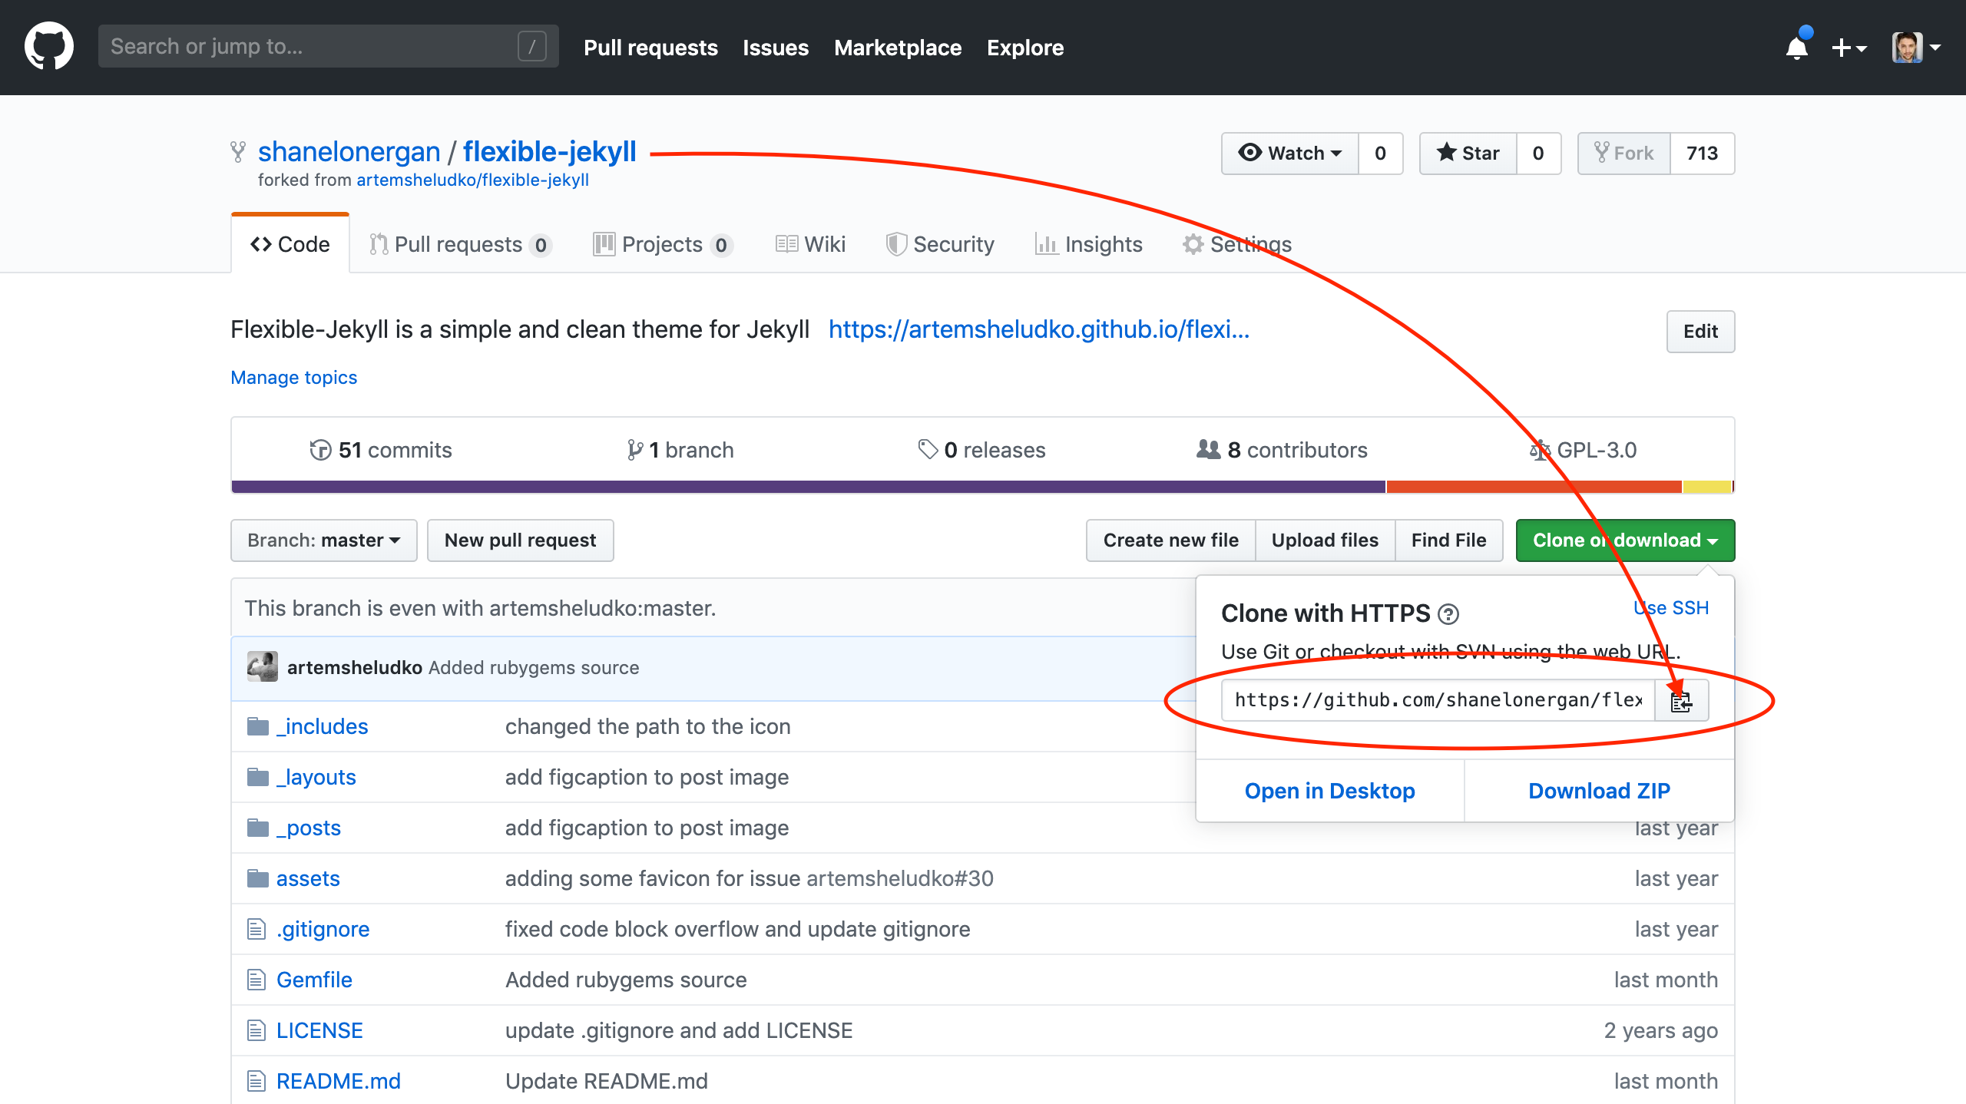
Task: Open the Gemfile file
Action: click(x=313, y=979)
